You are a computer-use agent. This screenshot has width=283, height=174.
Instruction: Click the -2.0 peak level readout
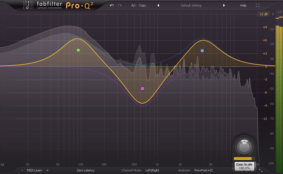[279, 12]
